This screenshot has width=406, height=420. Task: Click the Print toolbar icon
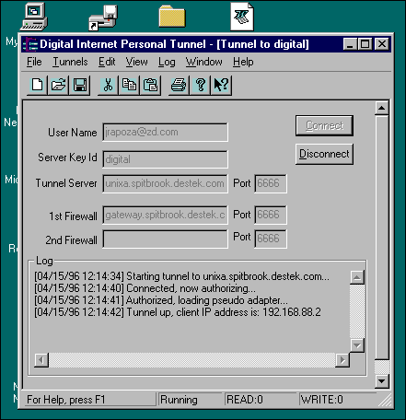(x=179, y=85)
